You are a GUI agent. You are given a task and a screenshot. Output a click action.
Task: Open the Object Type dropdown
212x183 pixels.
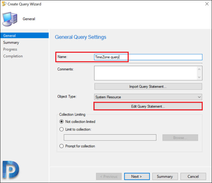(148, 97)
